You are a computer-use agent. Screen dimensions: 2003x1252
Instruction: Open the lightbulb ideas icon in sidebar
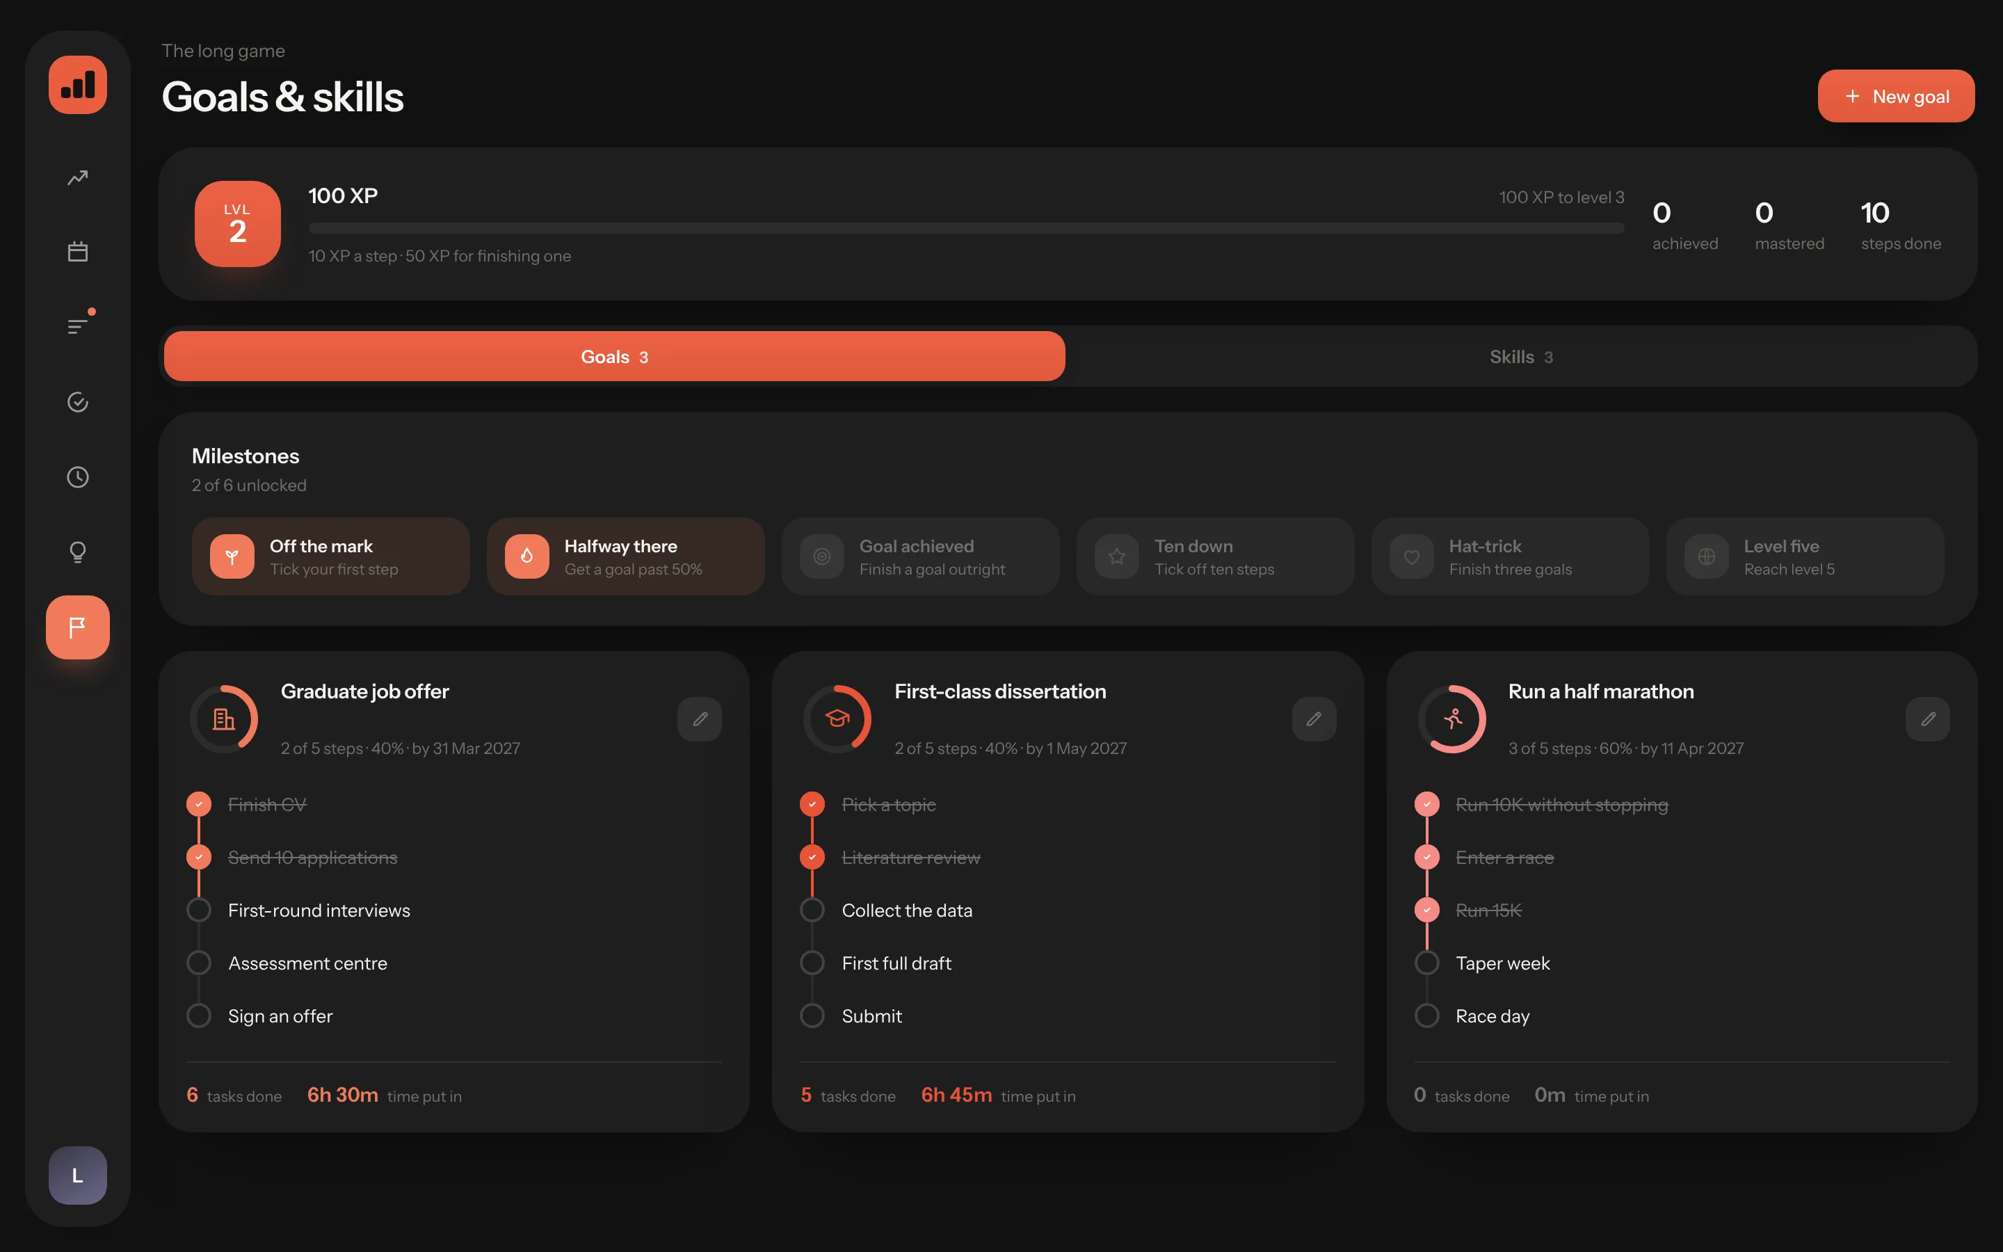(x=78, y=552)
